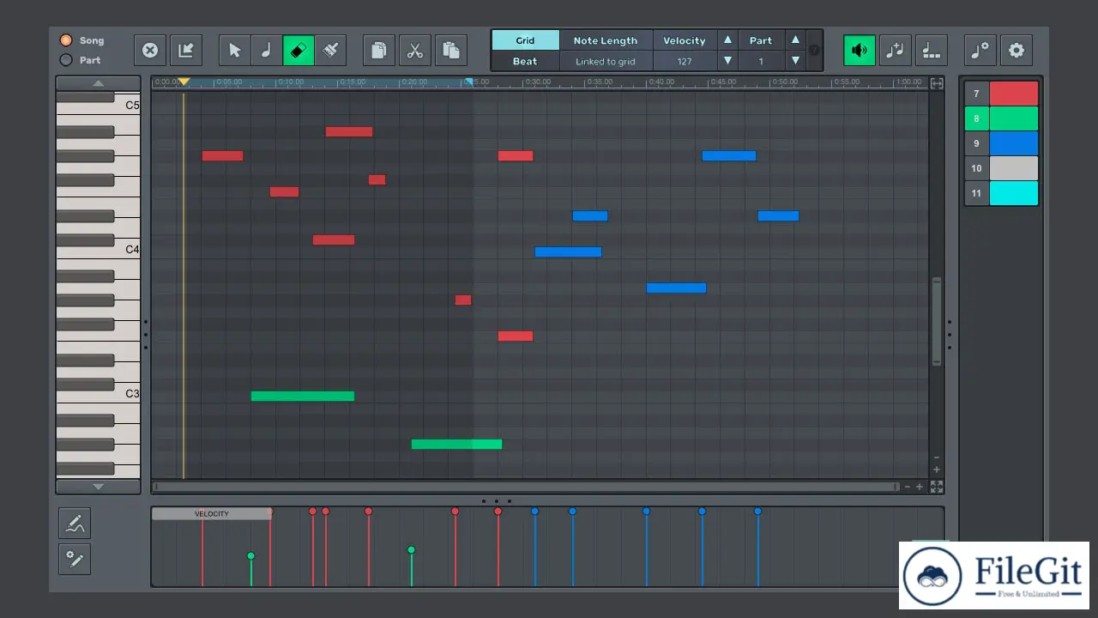1098x618 pixels.
Task: Click the close editor X icon
Action: point(150,51)
